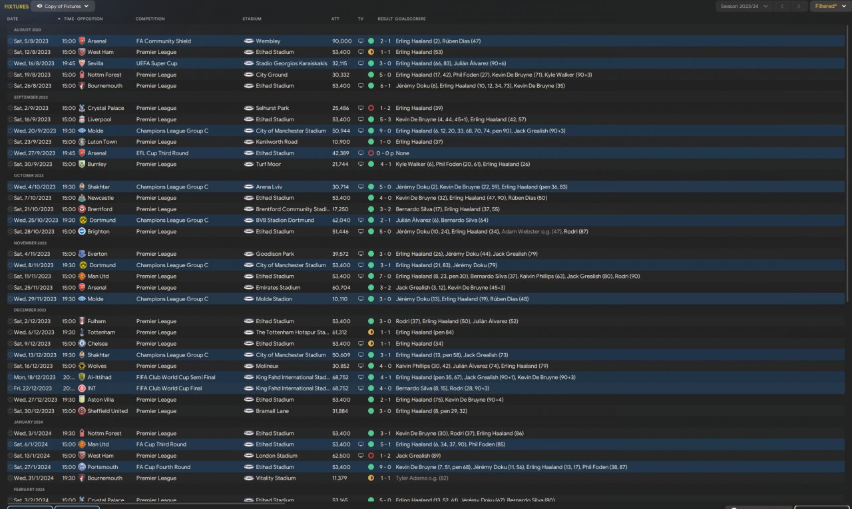Click the red loss circle in the 2/9/2023 Crystal Palace row
The width and height of the screenshot is (852, 509).
pos(371,108)
